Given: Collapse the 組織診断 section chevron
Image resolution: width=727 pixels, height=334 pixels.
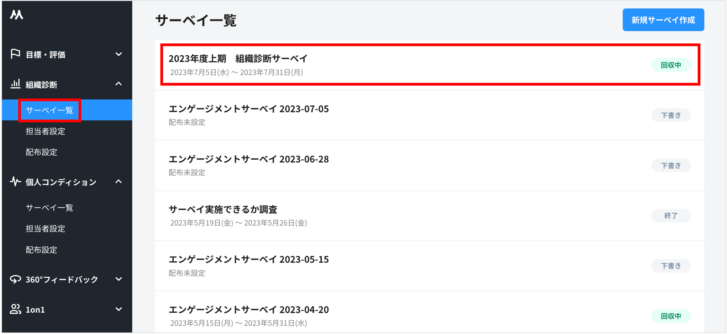Looking at the screenshot, I should (x=119, y=84).
